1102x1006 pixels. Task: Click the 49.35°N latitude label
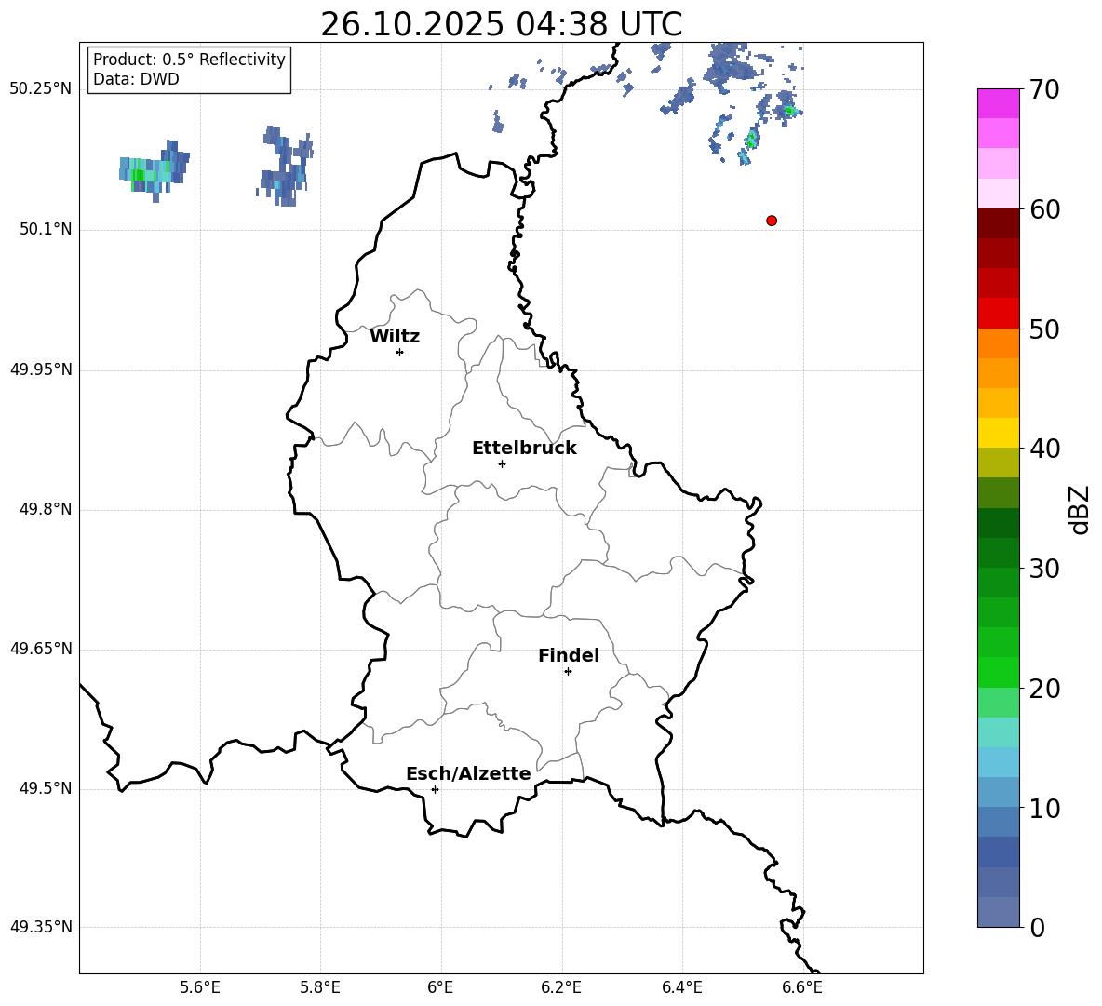(40, 927)
